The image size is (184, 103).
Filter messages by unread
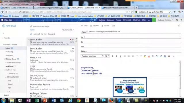37,34
